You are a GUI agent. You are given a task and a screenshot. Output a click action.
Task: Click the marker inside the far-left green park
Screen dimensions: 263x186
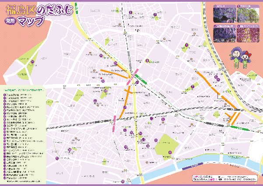(x=33, y=62)
